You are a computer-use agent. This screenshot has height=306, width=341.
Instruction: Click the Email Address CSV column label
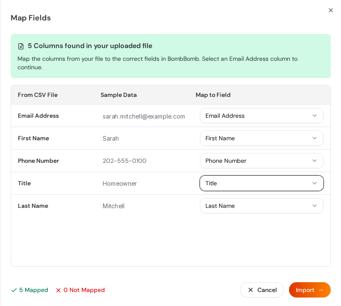[x=38, y=116]
